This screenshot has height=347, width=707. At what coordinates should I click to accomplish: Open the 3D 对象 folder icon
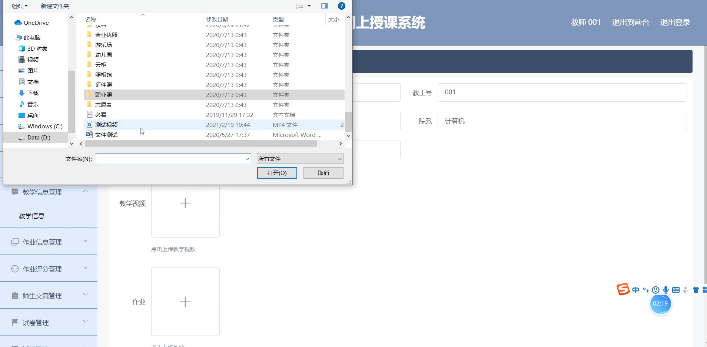tap(22, 48)
